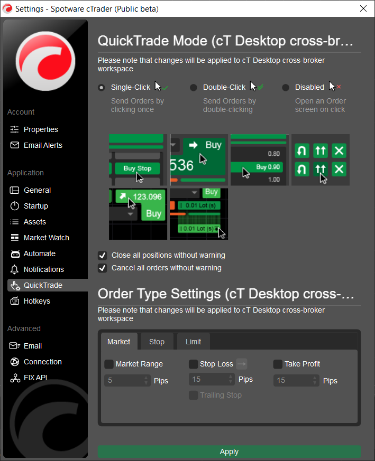The image size is (375, 461).
Task: Enable the Stop Loss checkbox
Action: click(x=193, y=364)
